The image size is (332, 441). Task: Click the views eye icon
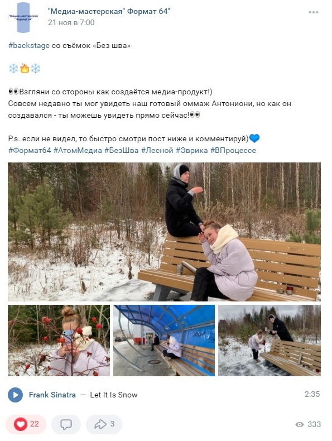[300, 424]
